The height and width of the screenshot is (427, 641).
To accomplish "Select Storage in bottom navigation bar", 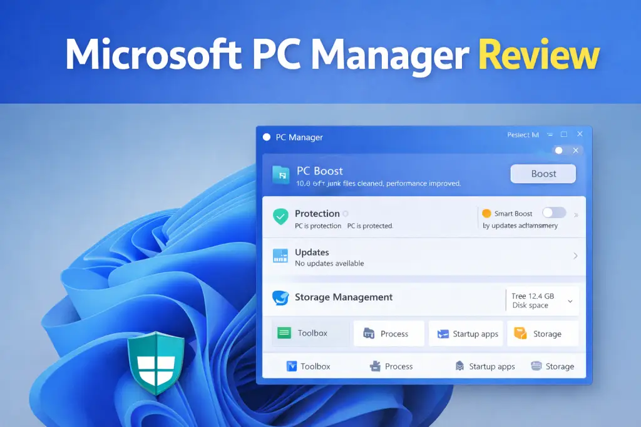I will coord(552,366).
